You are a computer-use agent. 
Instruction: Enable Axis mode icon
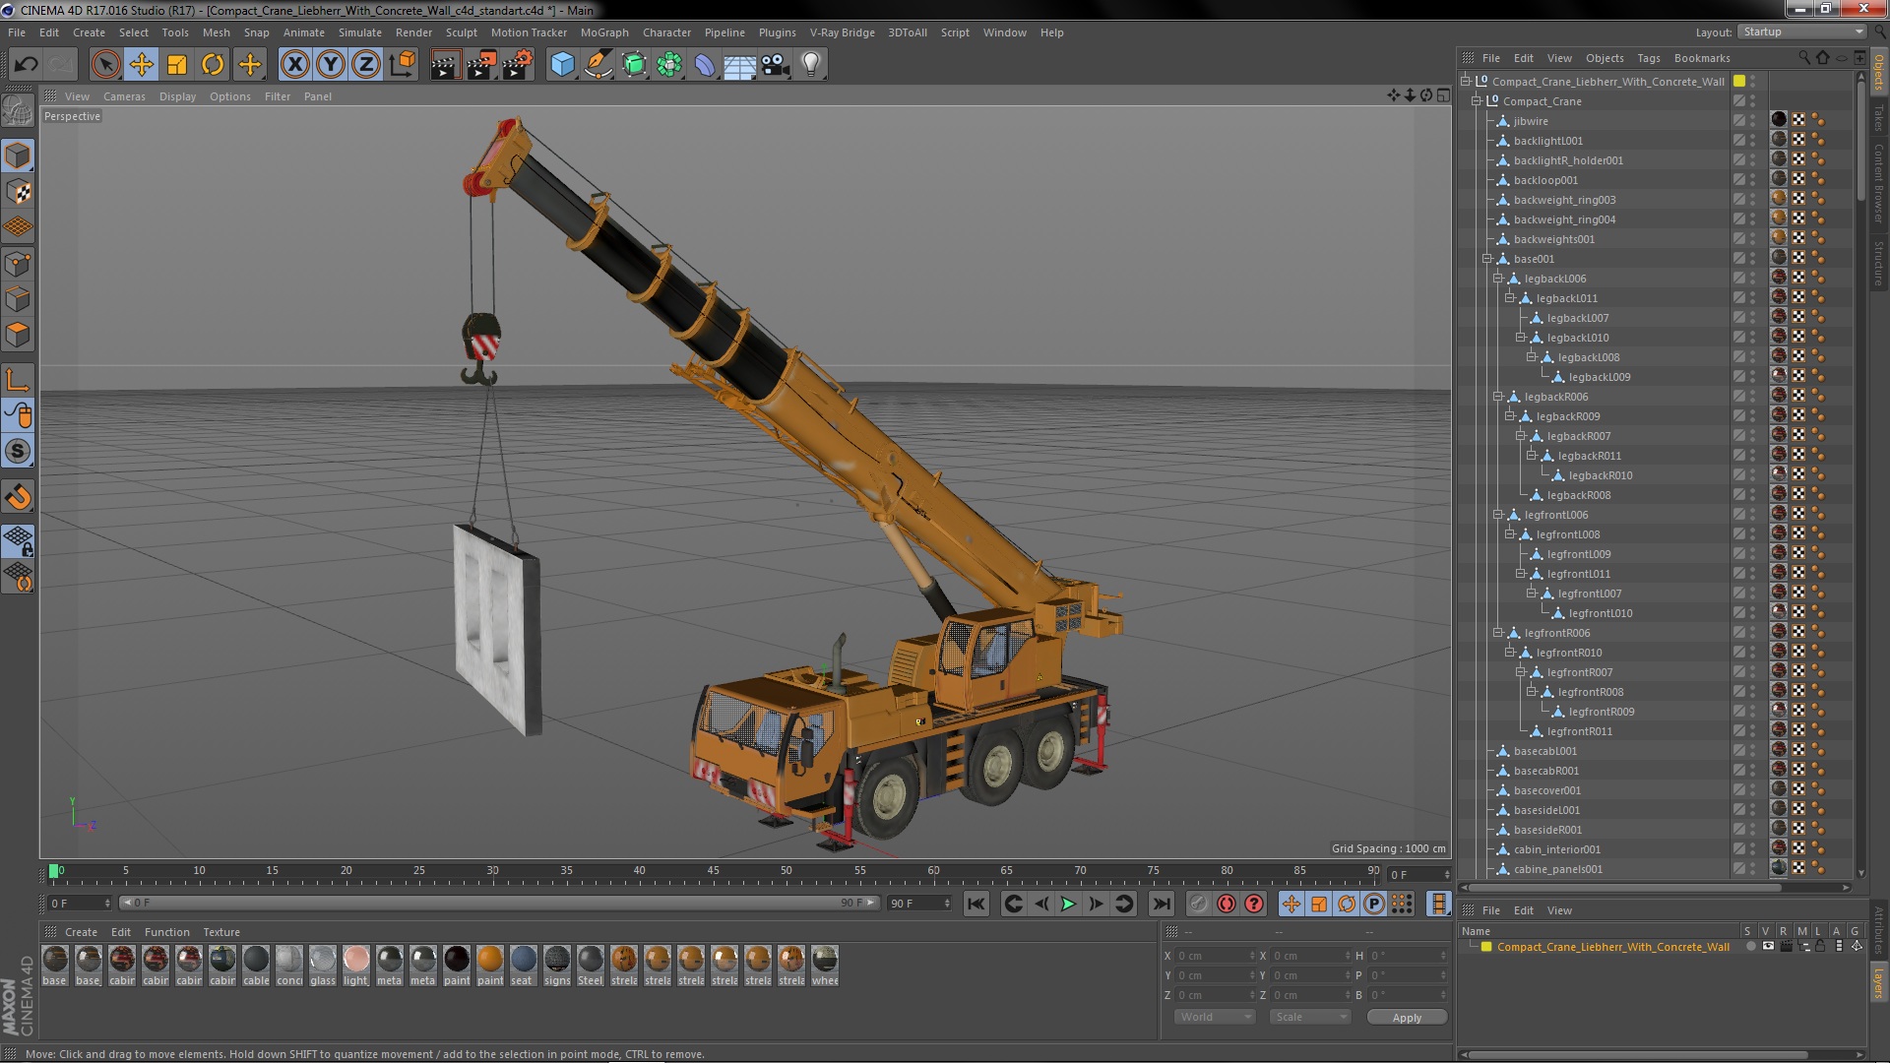tap(18, 380)
